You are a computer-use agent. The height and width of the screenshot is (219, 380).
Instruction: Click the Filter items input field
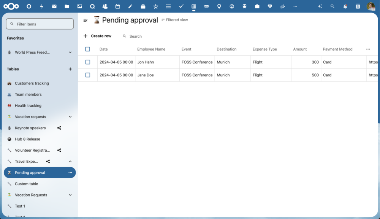(40, 24)
